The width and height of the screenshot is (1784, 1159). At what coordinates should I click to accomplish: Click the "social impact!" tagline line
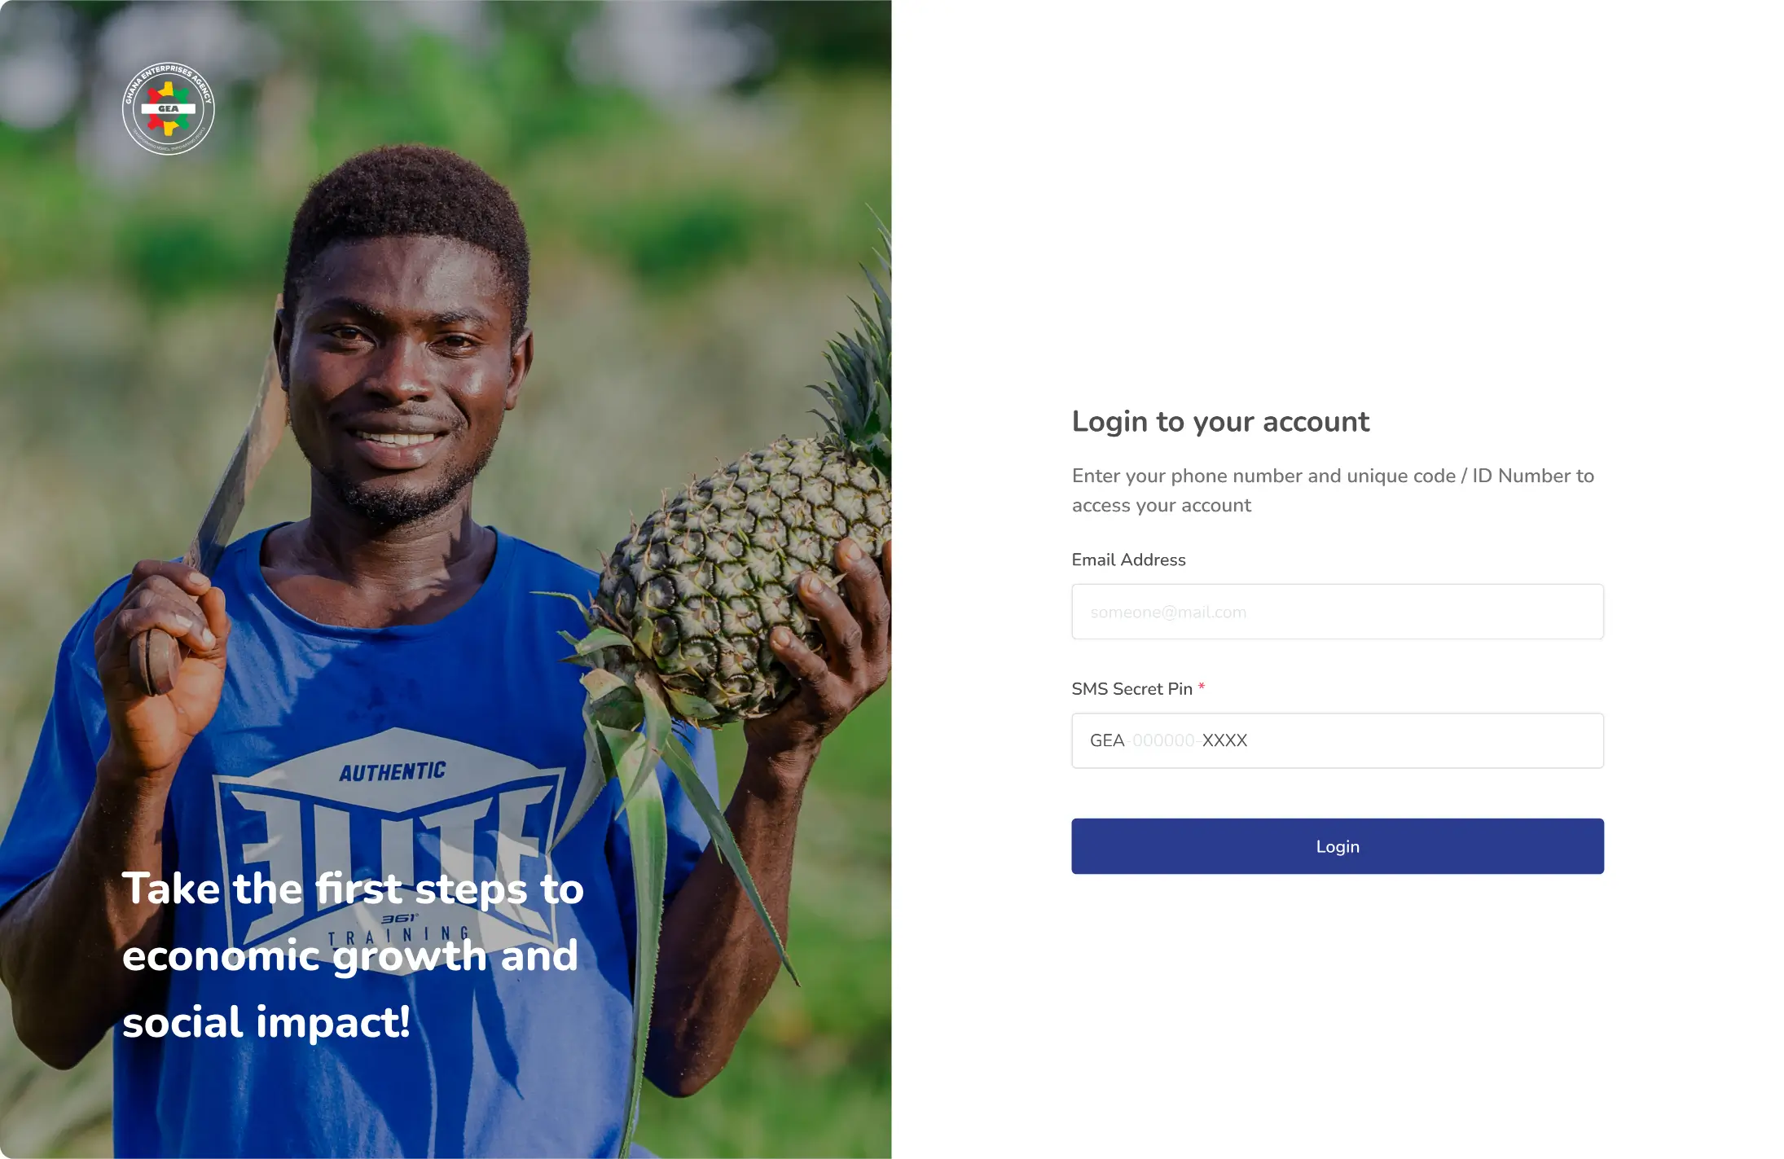coord(266,1023)
